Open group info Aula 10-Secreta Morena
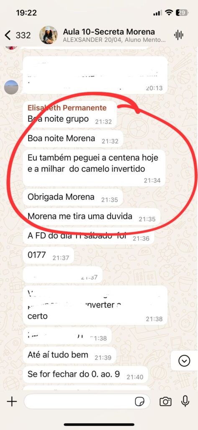This screenshot has width=198, height=430. 109,31
